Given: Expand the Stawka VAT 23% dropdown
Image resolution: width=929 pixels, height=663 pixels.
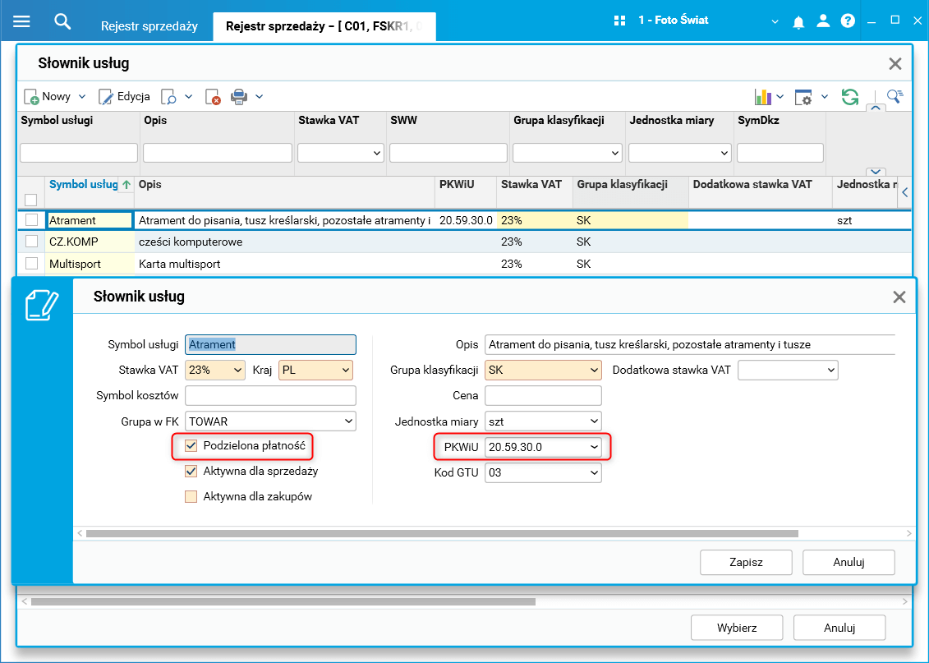Looking at the screenshot, I should coord(215,371).
